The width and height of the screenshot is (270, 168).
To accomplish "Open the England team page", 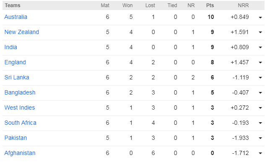I will (15, 63).
